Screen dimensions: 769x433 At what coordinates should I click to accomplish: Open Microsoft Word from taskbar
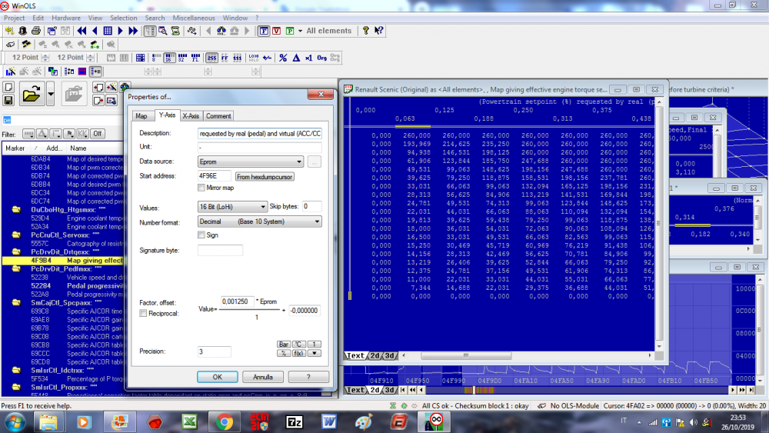[x=329, y=421]
